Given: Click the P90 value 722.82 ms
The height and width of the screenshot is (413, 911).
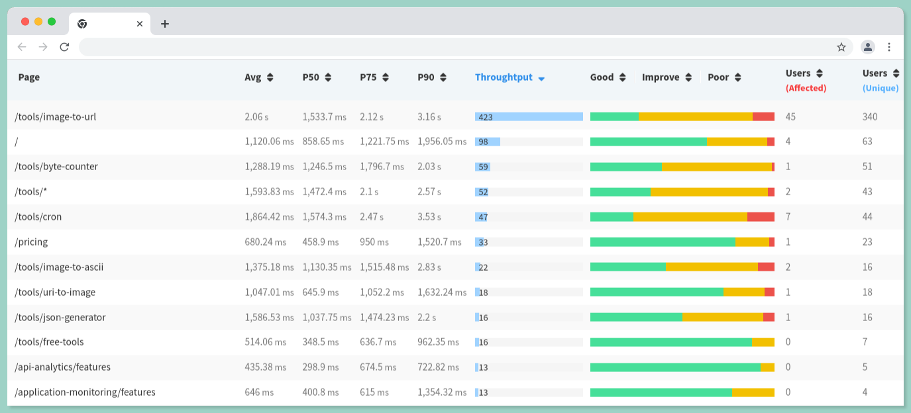Looking at the screenshot, I should click(x=439, y=367).
